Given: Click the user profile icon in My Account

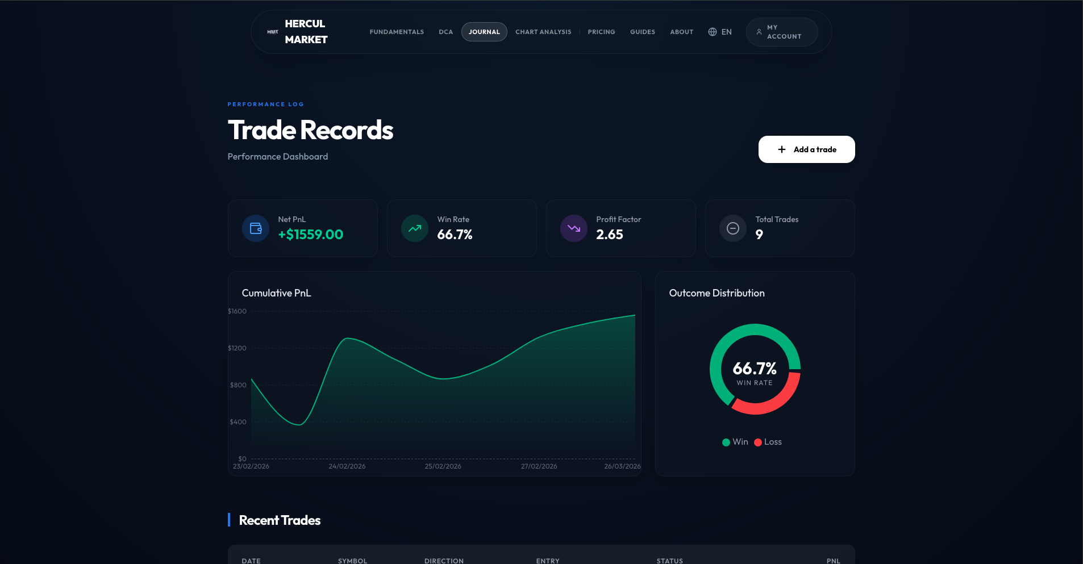Looking at the screenshot, I should pos(759,32).
